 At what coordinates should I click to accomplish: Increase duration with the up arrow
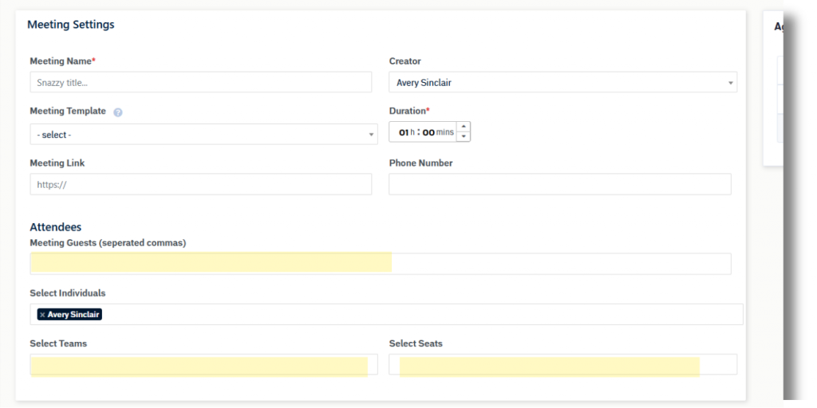point(464,127)
